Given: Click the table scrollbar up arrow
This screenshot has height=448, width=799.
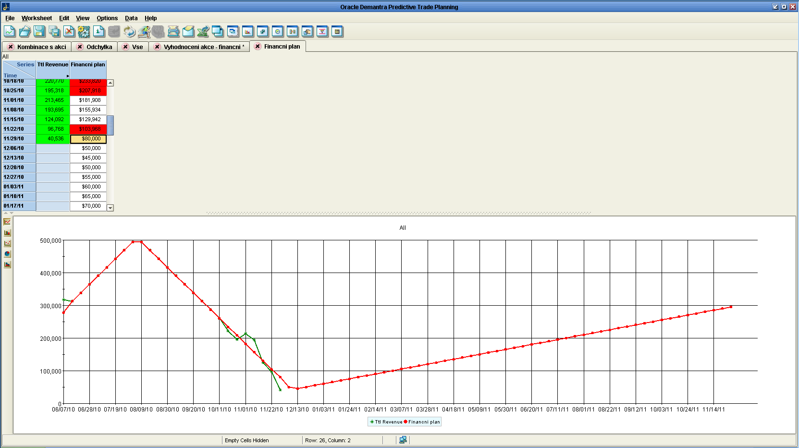Looking at the screenshot, I should pyautogui.click(x=110, y=83).
